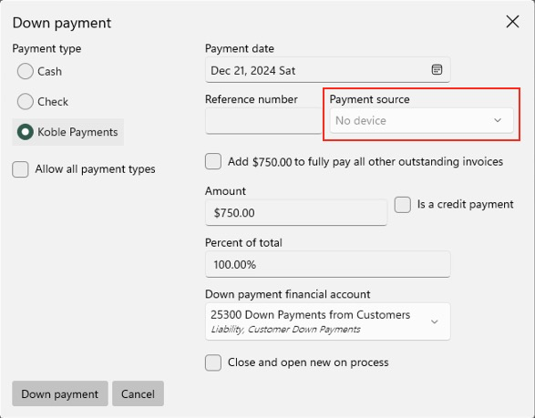The image size is (535, 418).
Task: Click the Down payment submit button
Action: [x=60, y=393]
